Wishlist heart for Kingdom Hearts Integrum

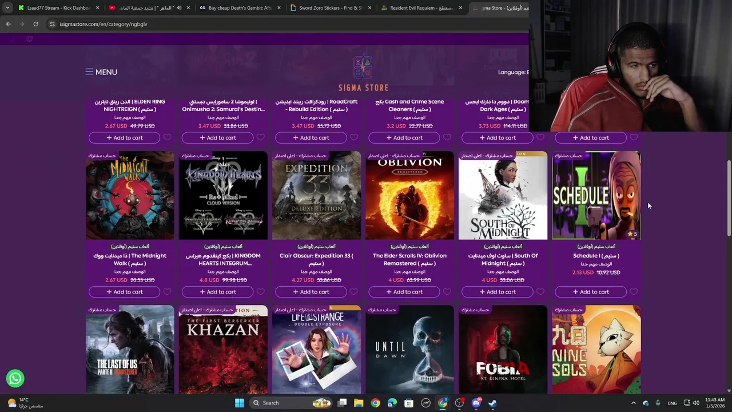tap(260, 292)
